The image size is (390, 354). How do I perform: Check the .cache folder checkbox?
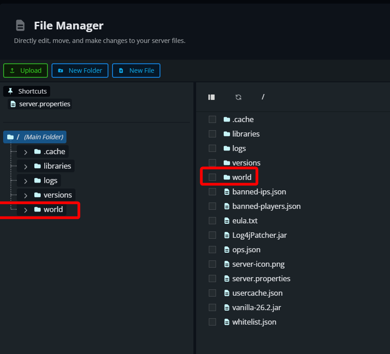[x=212, y=119]
